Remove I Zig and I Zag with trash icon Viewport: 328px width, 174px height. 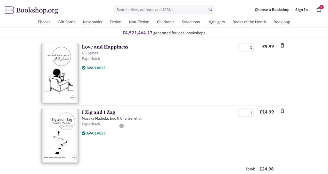pos(282,111)
